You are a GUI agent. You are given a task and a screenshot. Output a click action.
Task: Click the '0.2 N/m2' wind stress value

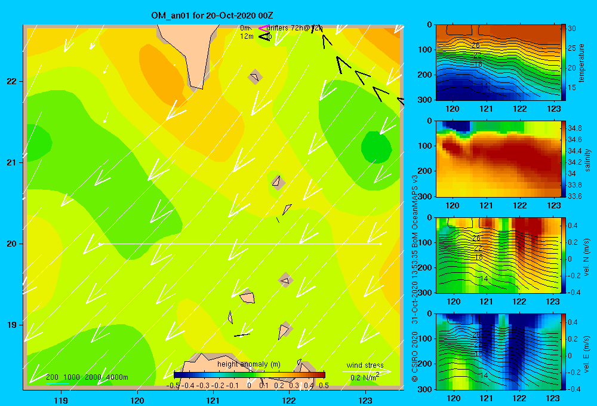[365, 377]
